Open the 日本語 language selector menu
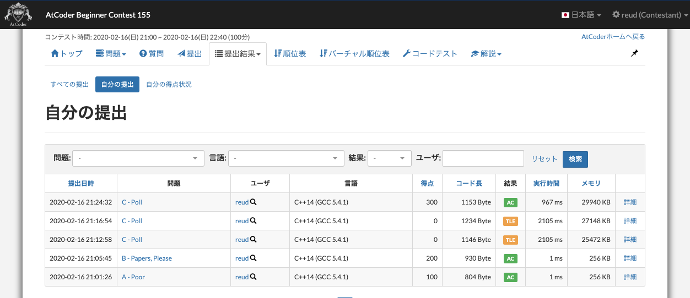 click(581, 15)
